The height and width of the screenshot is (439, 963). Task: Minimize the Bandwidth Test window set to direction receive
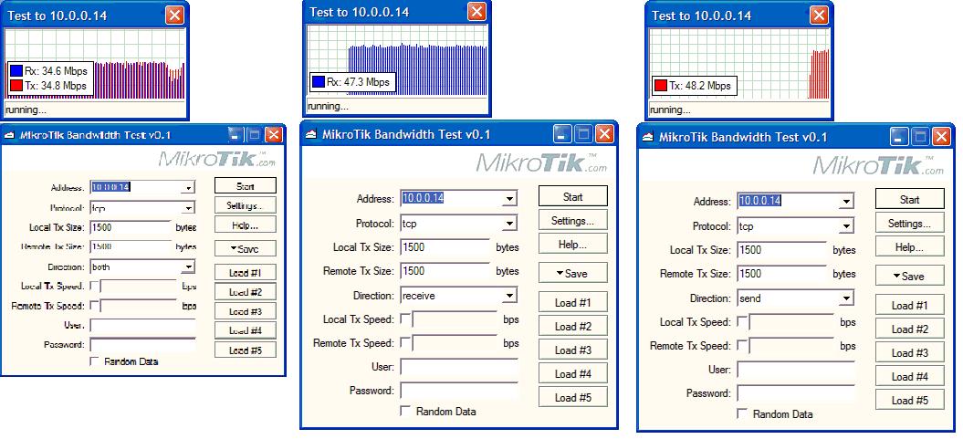pyautogui.click(x=563, y=134)
